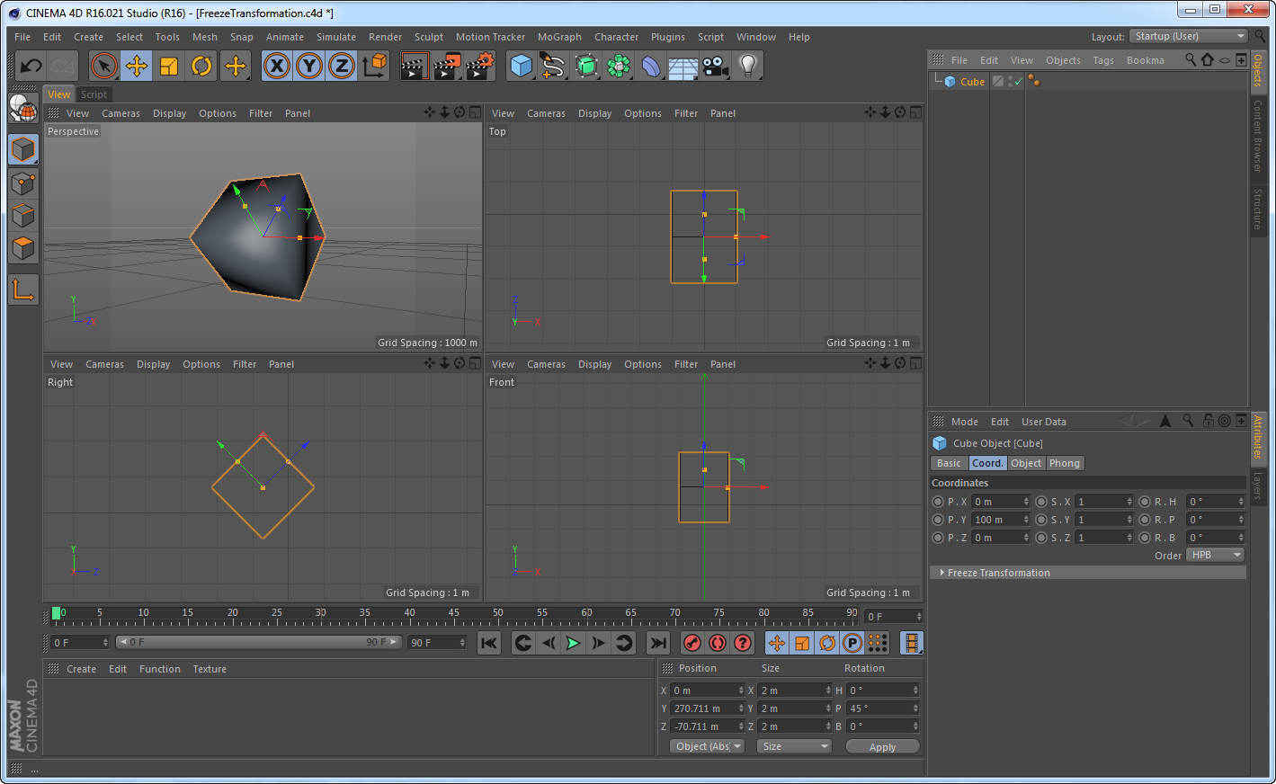Activate the Rotate tool in top toolbar
The image size is (1276, 784).
(x=201, y=66)
